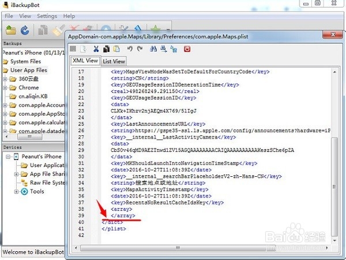Open the Replace icon in editor toolbar
Screen dimensions: 346x260
tap(174, 49)
